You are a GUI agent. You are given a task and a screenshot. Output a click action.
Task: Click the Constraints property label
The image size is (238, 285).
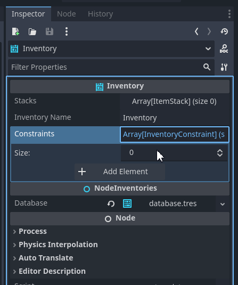(34, 134)
